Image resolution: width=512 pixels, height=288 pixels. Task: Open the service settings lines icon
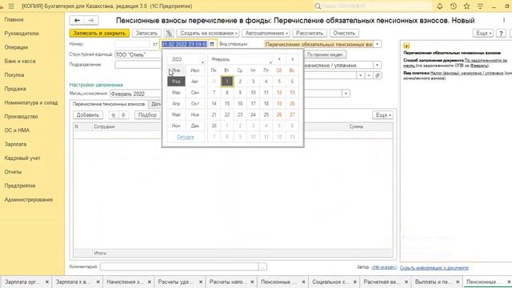pyautogui.click(x=480, y=6)
